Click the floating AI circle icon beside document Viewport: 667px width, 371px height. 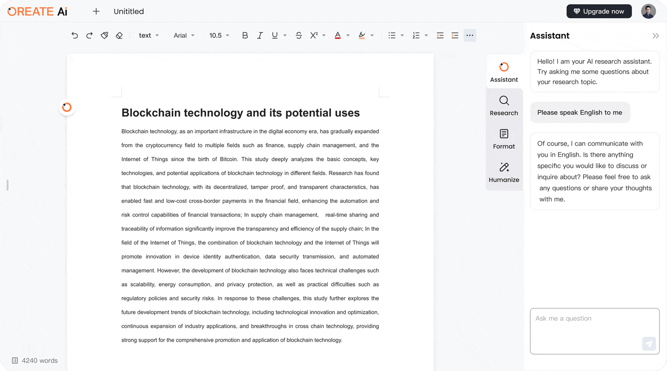(x=67, y=107)
